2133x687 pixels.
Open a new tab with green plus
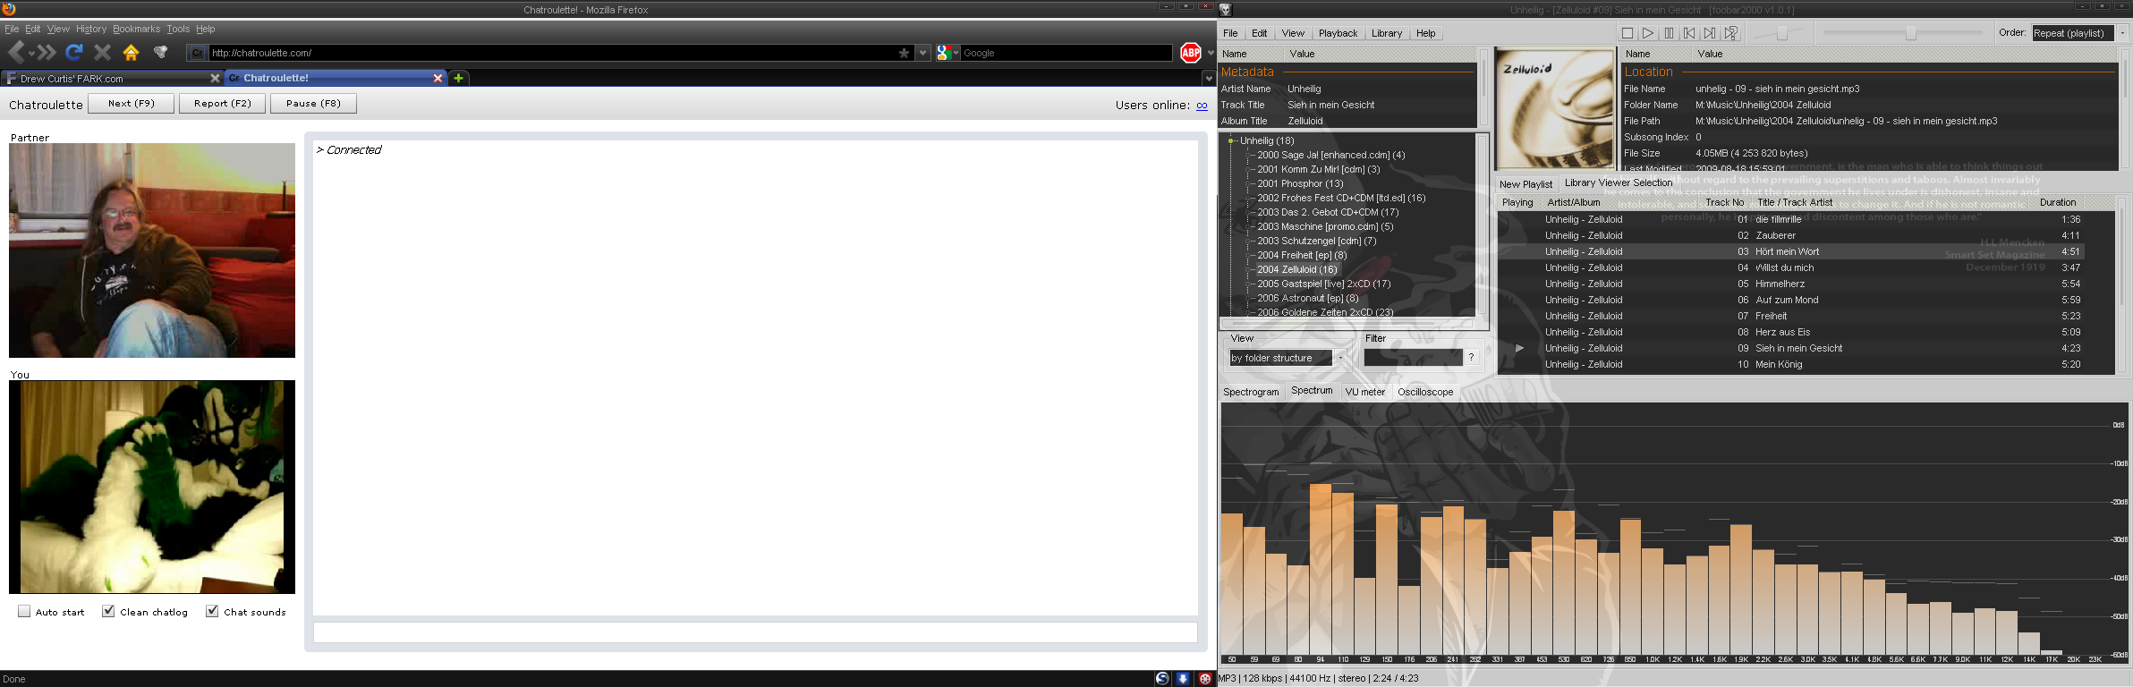point(458,78)
